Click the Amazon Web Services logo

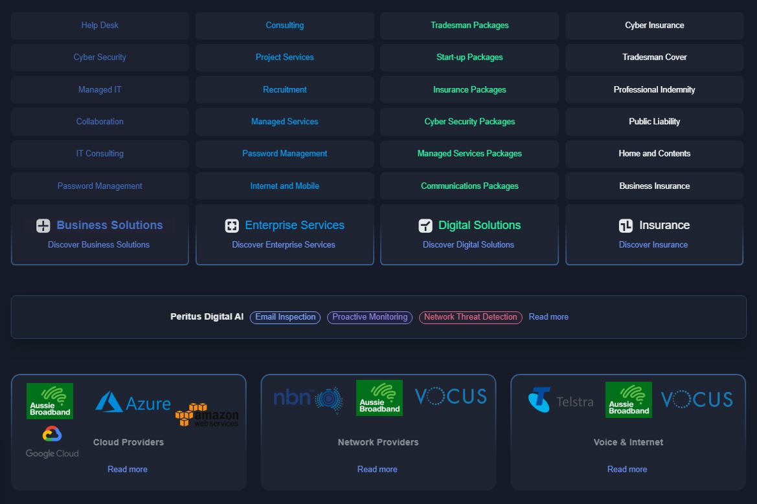(x=207, y=415)
